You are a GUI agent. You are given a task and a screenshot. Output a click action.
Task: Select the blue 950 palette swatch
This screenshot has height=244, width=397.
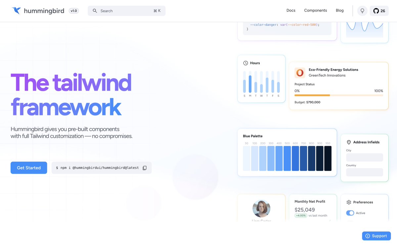(328, 158)
